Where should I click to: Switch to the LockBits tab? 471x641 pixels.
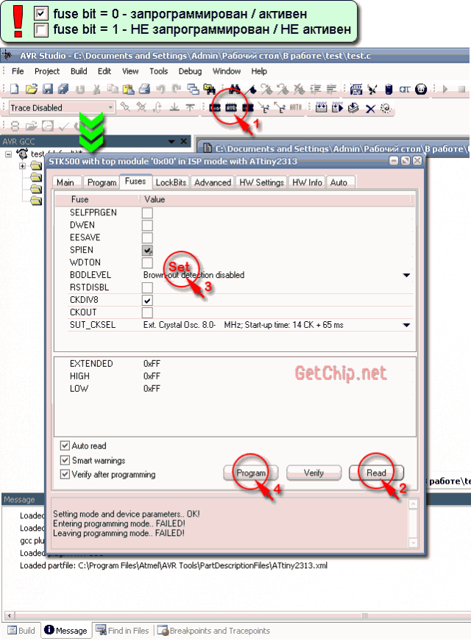tap(171, 182)
